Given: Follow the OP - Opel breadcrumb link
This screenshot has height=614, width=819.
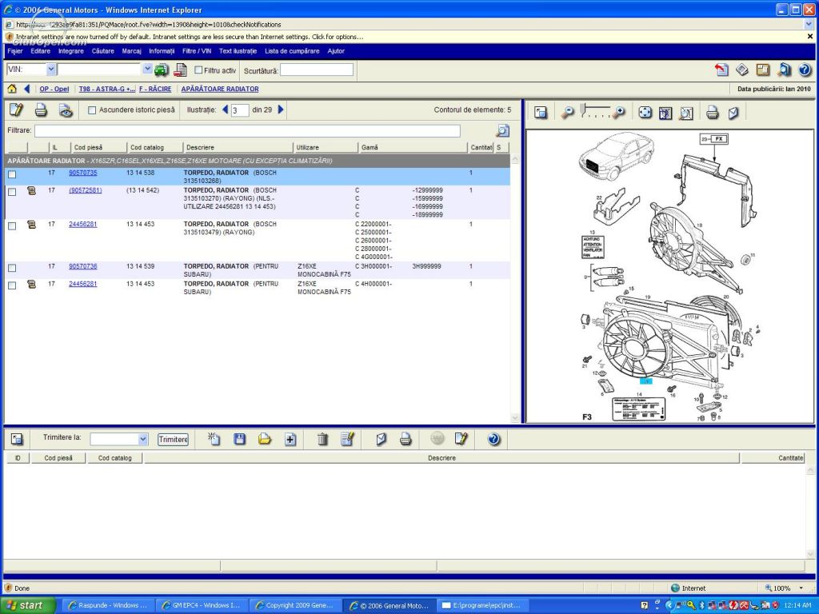Looking at the screenshot, I should click(x=54, y=90).
